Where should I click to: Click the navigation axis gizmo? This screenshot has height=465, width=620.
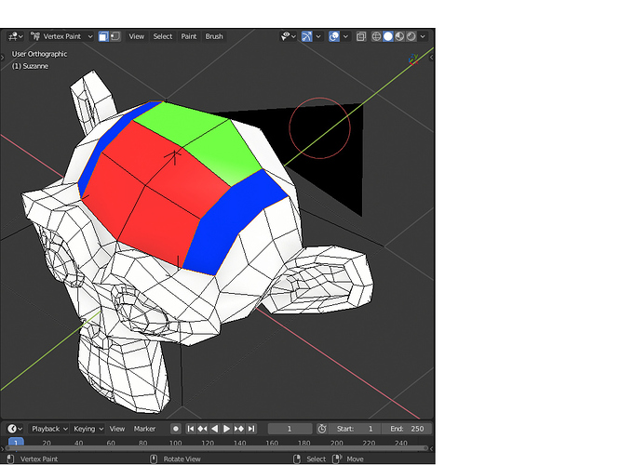coord(413,60)
